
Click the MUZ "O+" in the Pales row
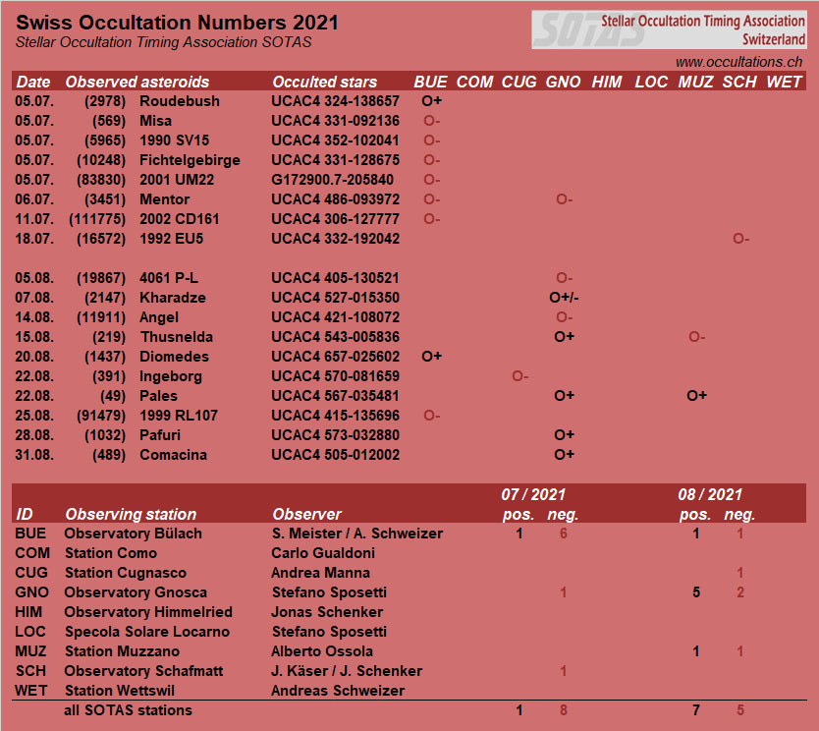pyautogui.click(x=697, y=396)
